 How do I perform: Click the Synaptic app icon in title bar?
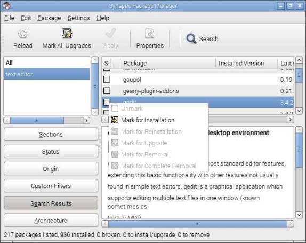pyautogui.click(x=6, y=6)
